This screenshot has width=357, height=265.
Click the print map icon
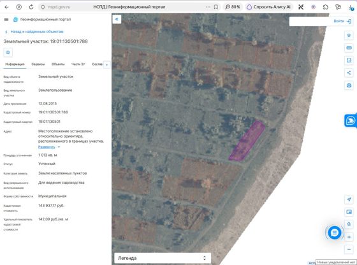349,85
